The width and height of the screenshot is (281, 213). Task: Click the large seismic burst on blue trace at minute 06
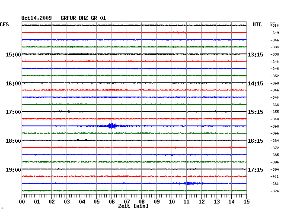pyautogui.click(x=112, y=126)
